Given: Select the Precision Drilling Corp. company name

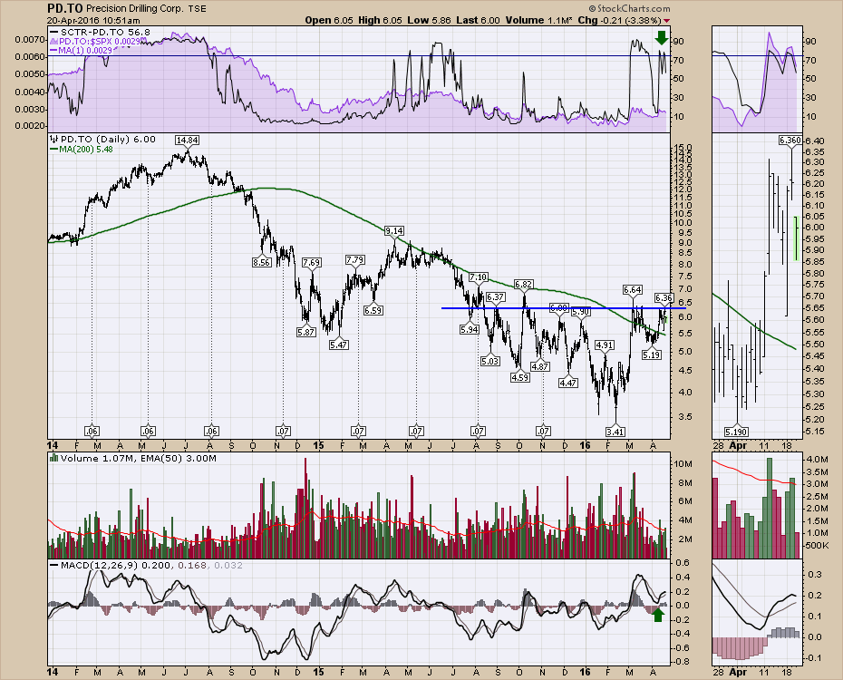Looking at the screenshot, I should click(135, 9).
